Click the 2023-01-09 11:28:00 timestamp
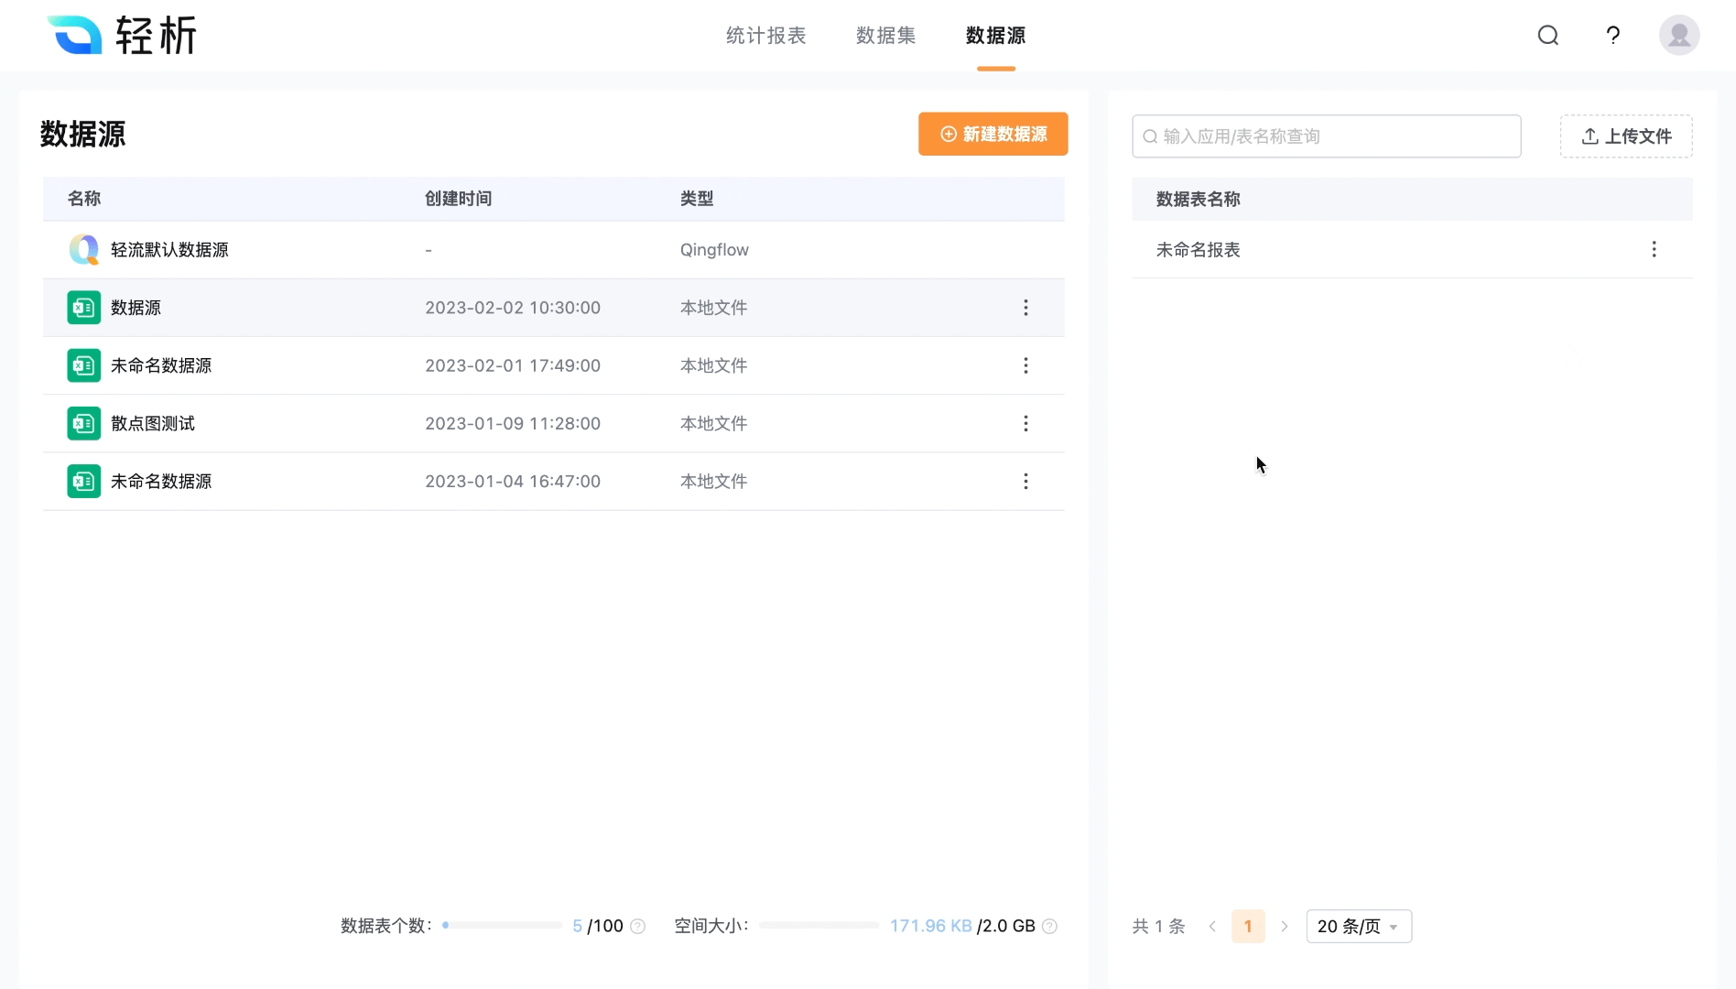 [513, 423]
